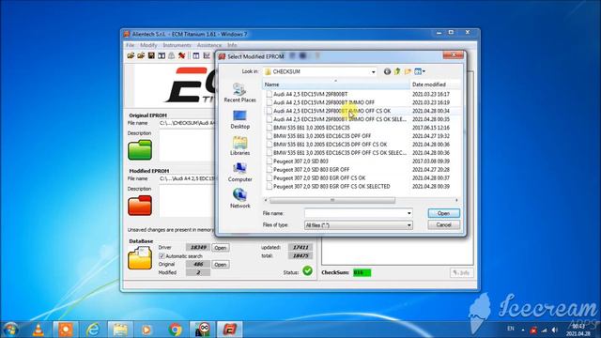Open Windows Explorer folder taskbar icon

[120, 330]
